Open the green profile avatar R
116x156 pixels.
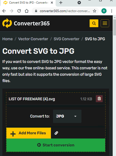[x=104, y=11]
